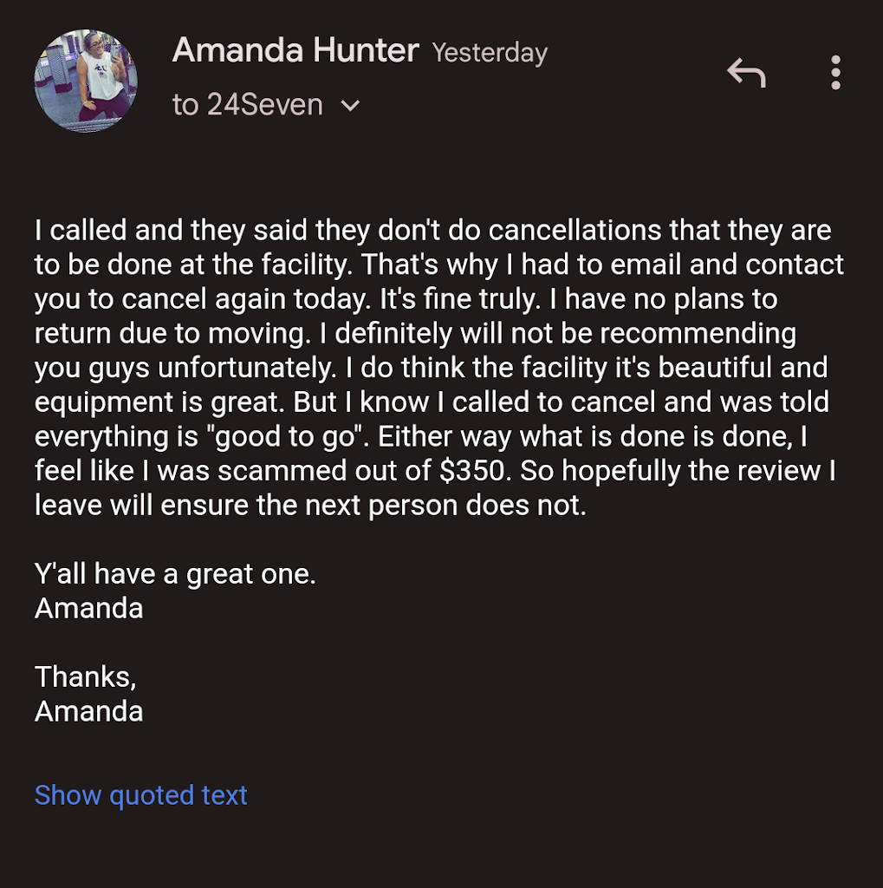The width and height of the screenshot is (883, 888).
Task: Expand recipient details chevron beside 24Seven
Action: coord(351,106)
